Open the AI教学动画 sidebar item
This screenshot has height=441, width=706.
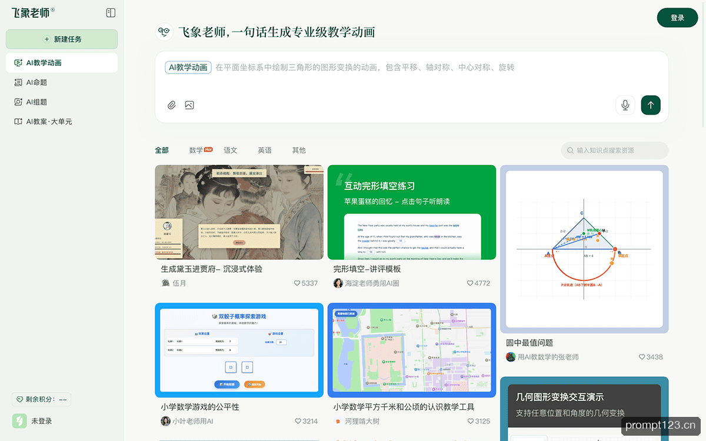point(62,63)
